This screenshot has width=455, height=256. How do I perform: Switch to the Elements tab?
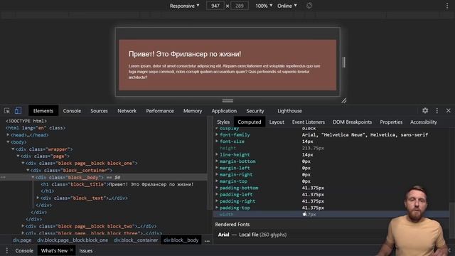pos(43,111)
